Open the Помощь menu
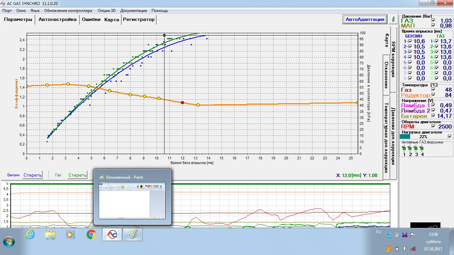This screenshot has height=255, width=454. pyautogui.click(x=160, y=11)
